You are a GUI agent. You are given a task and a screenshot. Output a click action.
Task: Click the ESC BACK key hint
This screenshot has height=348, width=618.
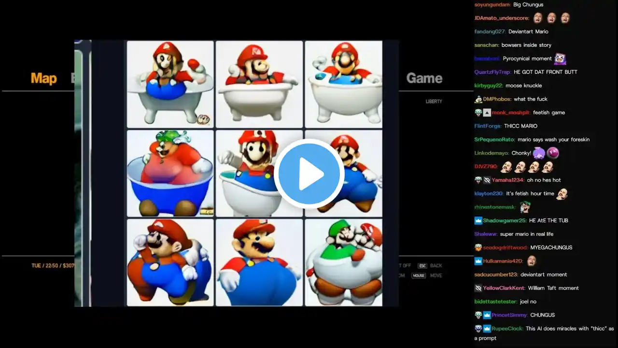[x=430, y=266]
